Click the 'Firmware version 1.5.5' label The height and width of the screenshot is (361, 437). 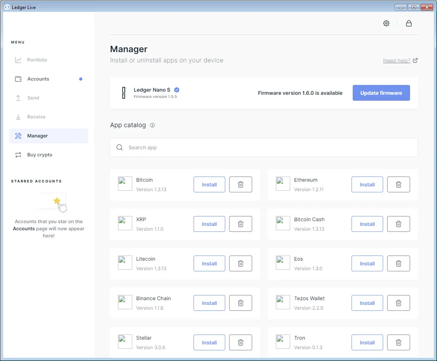tap(155, 97)
